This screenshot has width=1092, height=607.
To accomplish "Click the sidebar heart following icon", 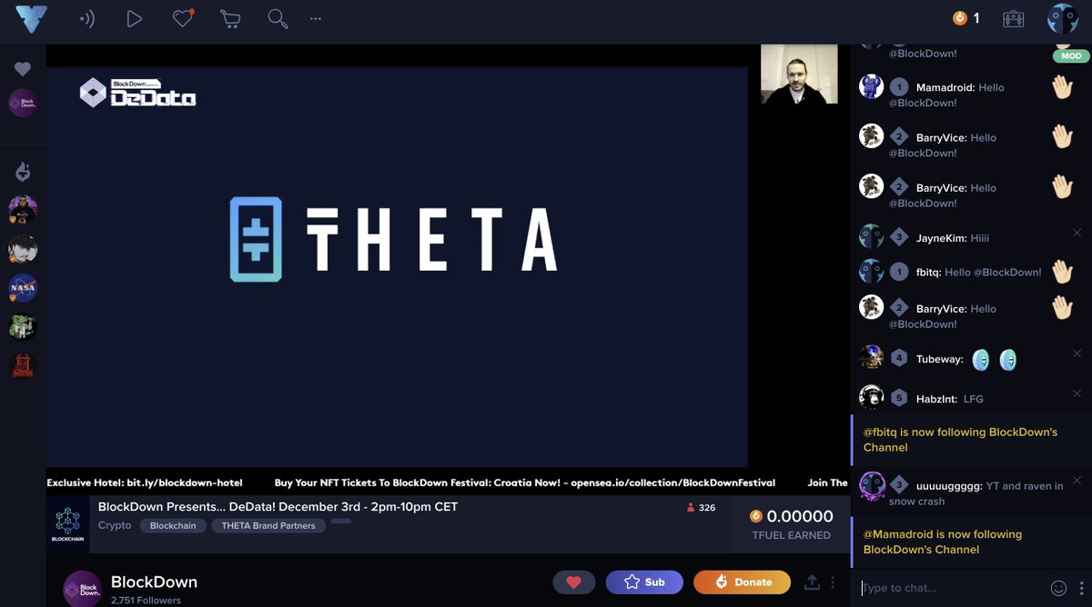I will (x=23, y=69).
